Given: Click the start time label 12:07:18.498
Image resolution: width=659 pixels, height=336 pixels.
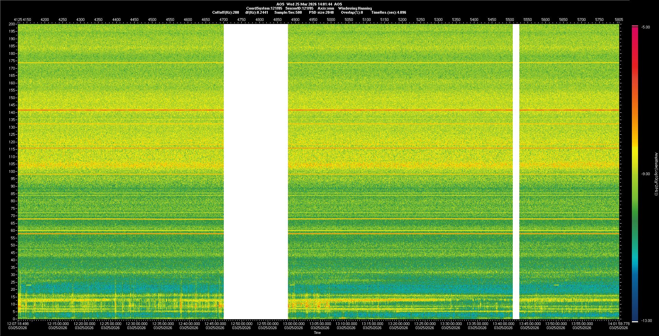Looking at the screenshot, I should [x=19, y=323].
